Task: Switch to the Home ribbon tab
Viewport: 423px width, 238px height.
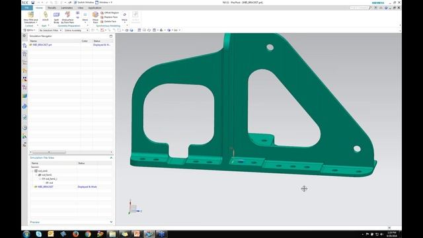Action: (x=39, y=8)
